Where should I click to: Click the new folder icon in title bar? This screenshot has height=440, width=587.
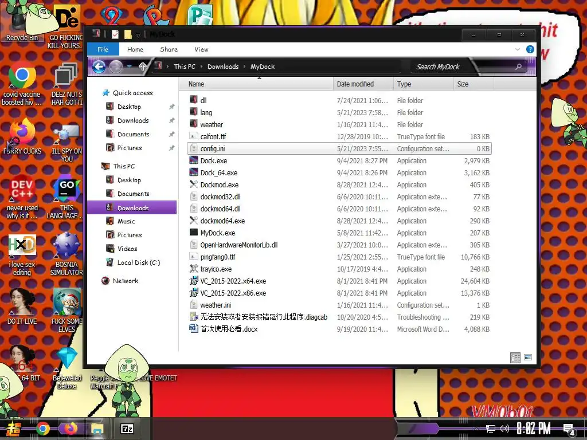[x=128, y=34]
